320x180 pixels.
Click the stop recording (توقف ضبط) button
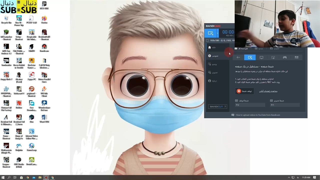pyautogui.click(x=244, y=91)
